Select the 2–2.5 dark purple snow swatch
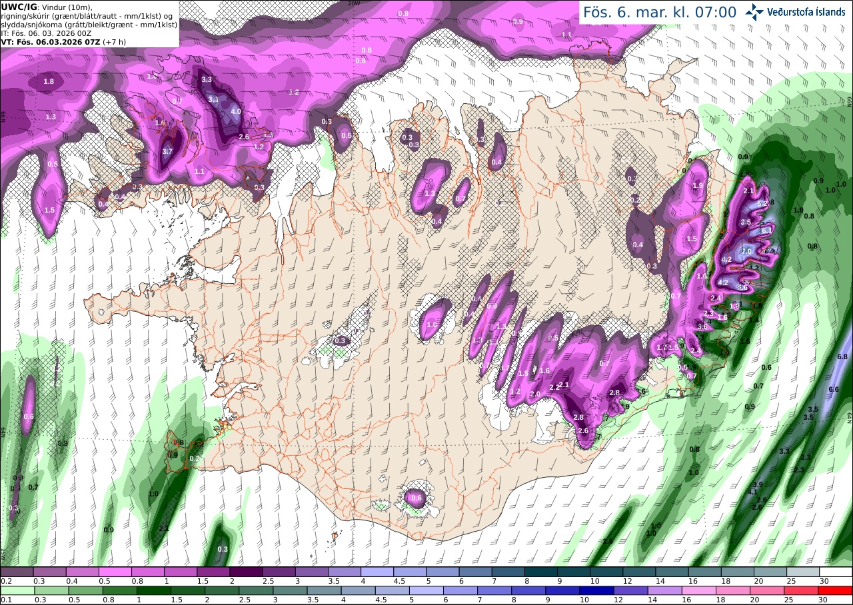 [246, 572]
